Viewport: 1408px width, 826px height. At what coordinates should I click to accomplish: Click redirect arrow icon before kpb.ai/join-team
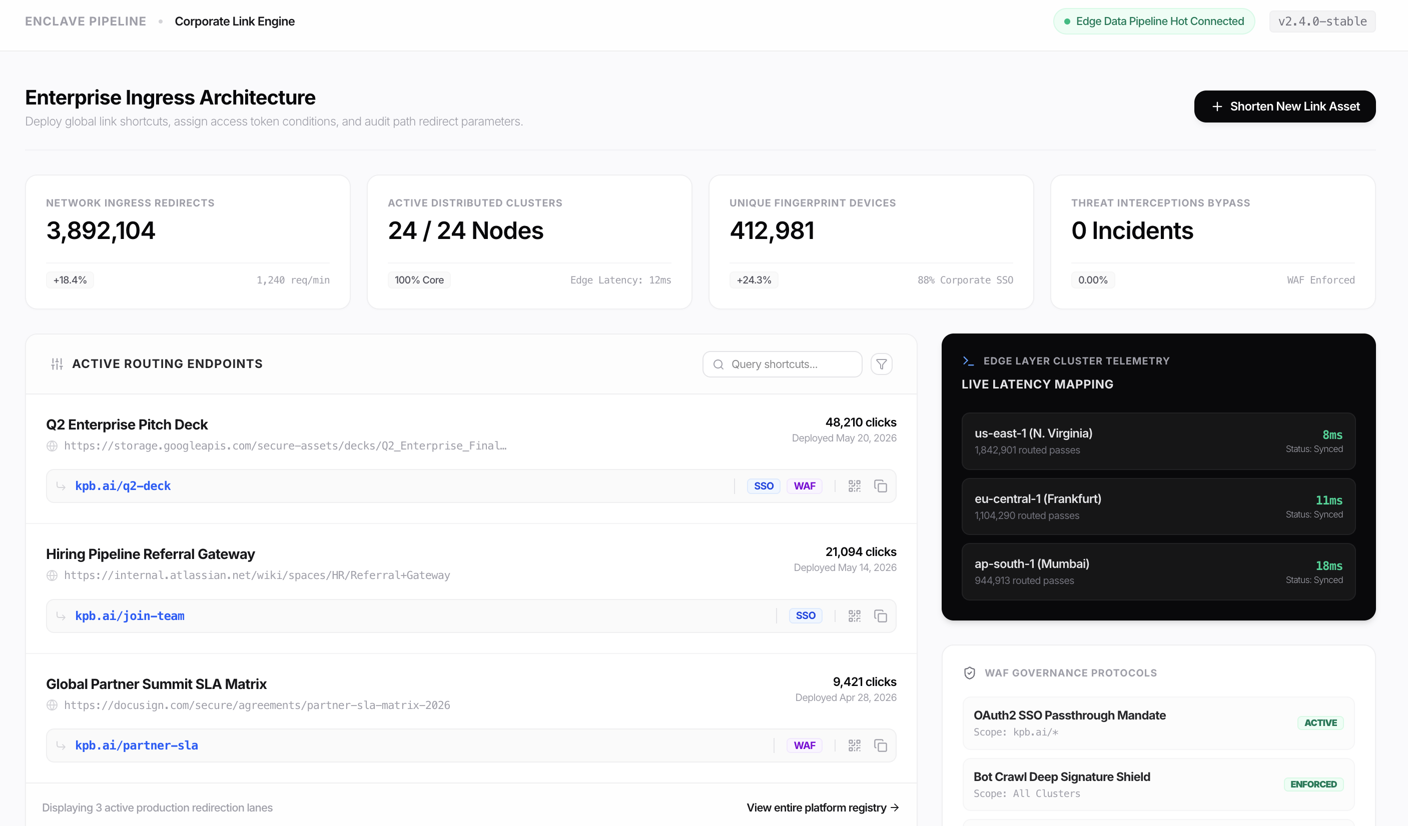61,615
